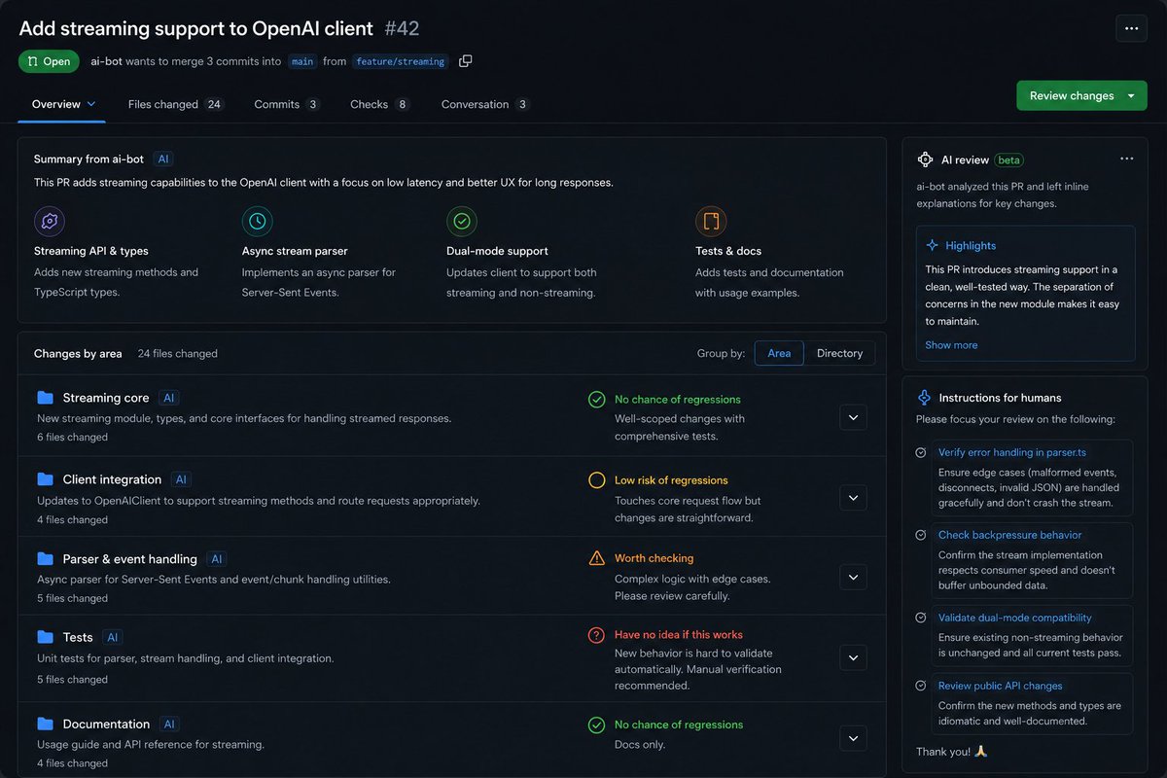1167x778 pixels.
Task: Click the Documentation folder icon
Action: 45,725
